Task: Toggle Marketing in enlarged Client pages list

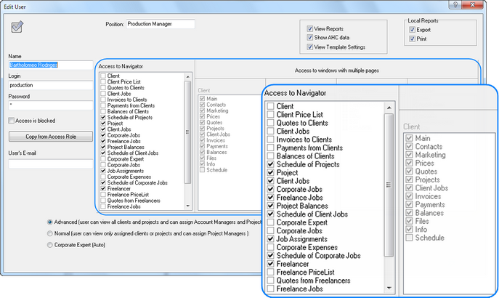Action: click(x=409, y=155)
